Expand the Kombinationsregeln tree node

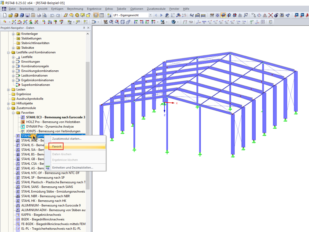click(13, 66)
